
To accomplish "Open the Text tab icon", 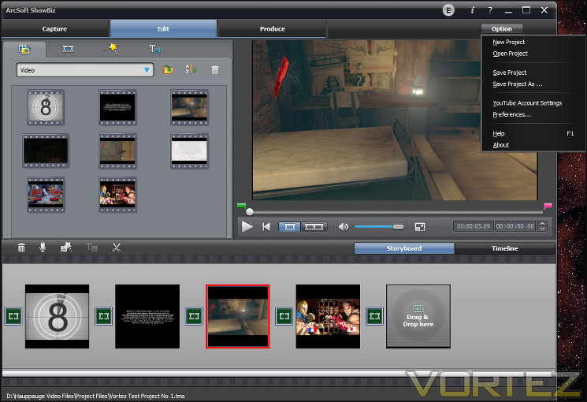I will point(154,49).
